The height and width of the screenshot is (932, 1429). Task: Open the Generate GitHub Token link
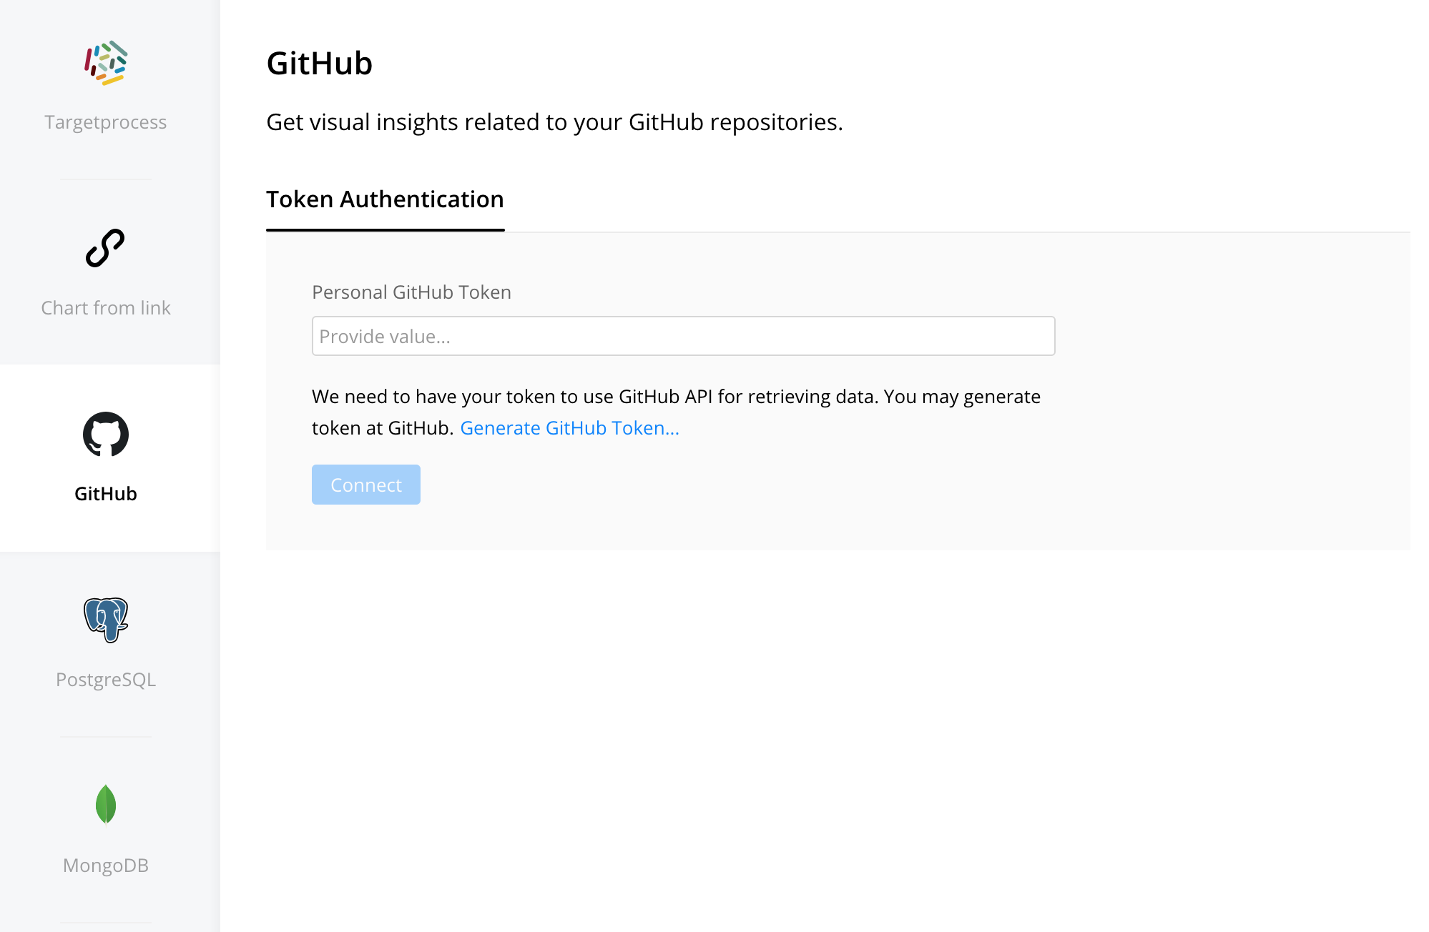coord(570,427)
